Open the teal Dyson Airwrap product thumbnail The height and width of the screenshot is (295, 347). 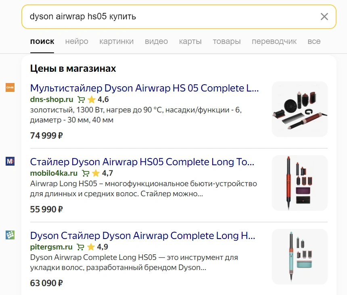click(x=299, y=257)
